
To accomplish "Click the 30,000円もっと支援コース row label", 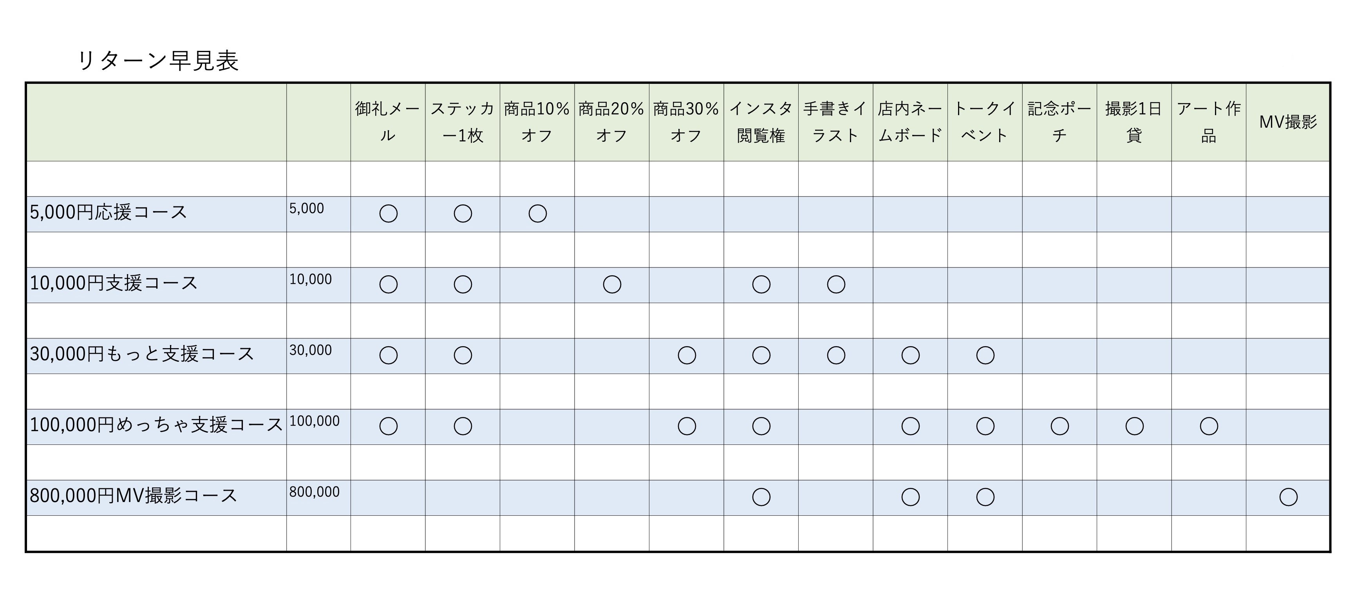I will [142, 354].
